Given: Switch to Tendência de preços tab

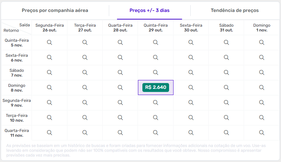Looking at the screenshot, I should 234,11.
